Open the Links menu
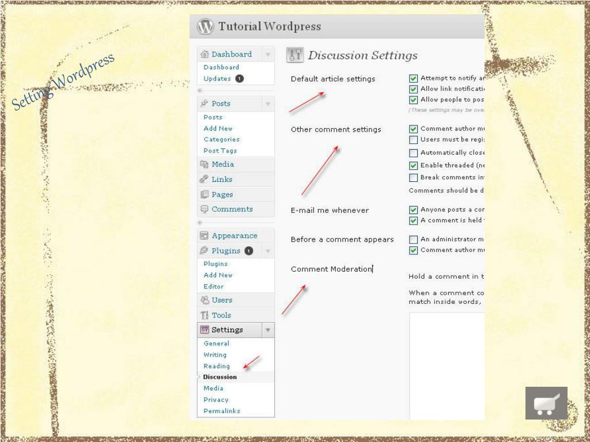 pyautogui.click(x=222, y=180)
